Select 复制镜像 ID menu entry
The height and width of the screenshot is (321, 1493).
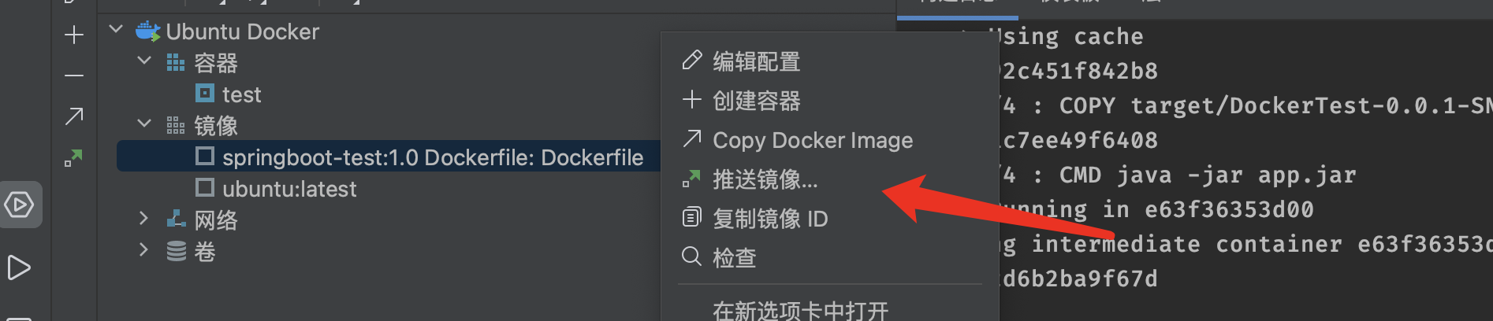769,219
